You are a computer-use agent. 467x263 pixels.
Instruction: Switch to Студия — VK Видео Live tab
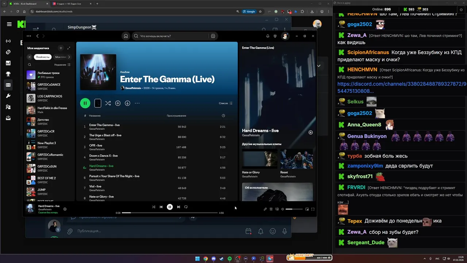point(71,4)
